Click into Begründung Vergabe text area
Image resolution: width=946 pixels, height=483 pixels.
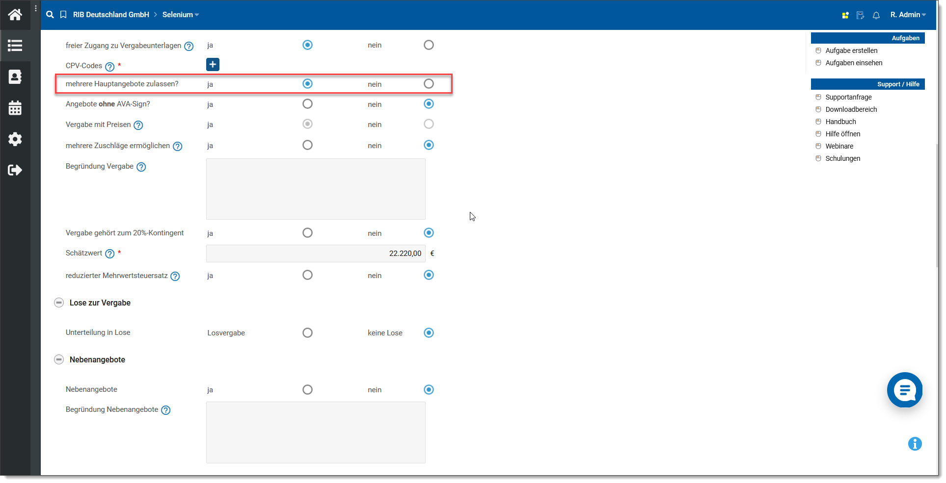click(316, 189)
